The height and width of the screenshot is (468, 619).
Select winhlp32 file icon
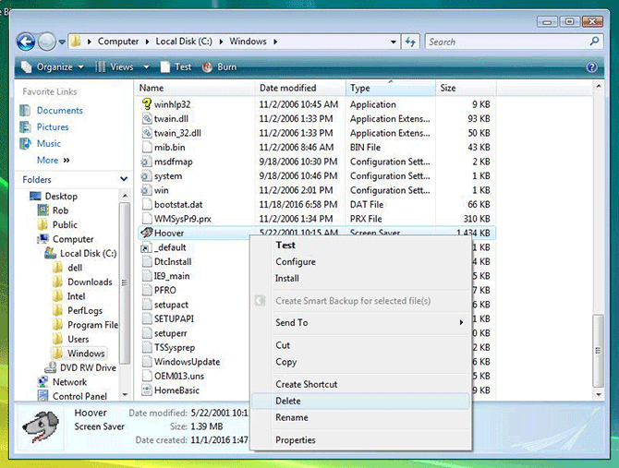point(147,104)
